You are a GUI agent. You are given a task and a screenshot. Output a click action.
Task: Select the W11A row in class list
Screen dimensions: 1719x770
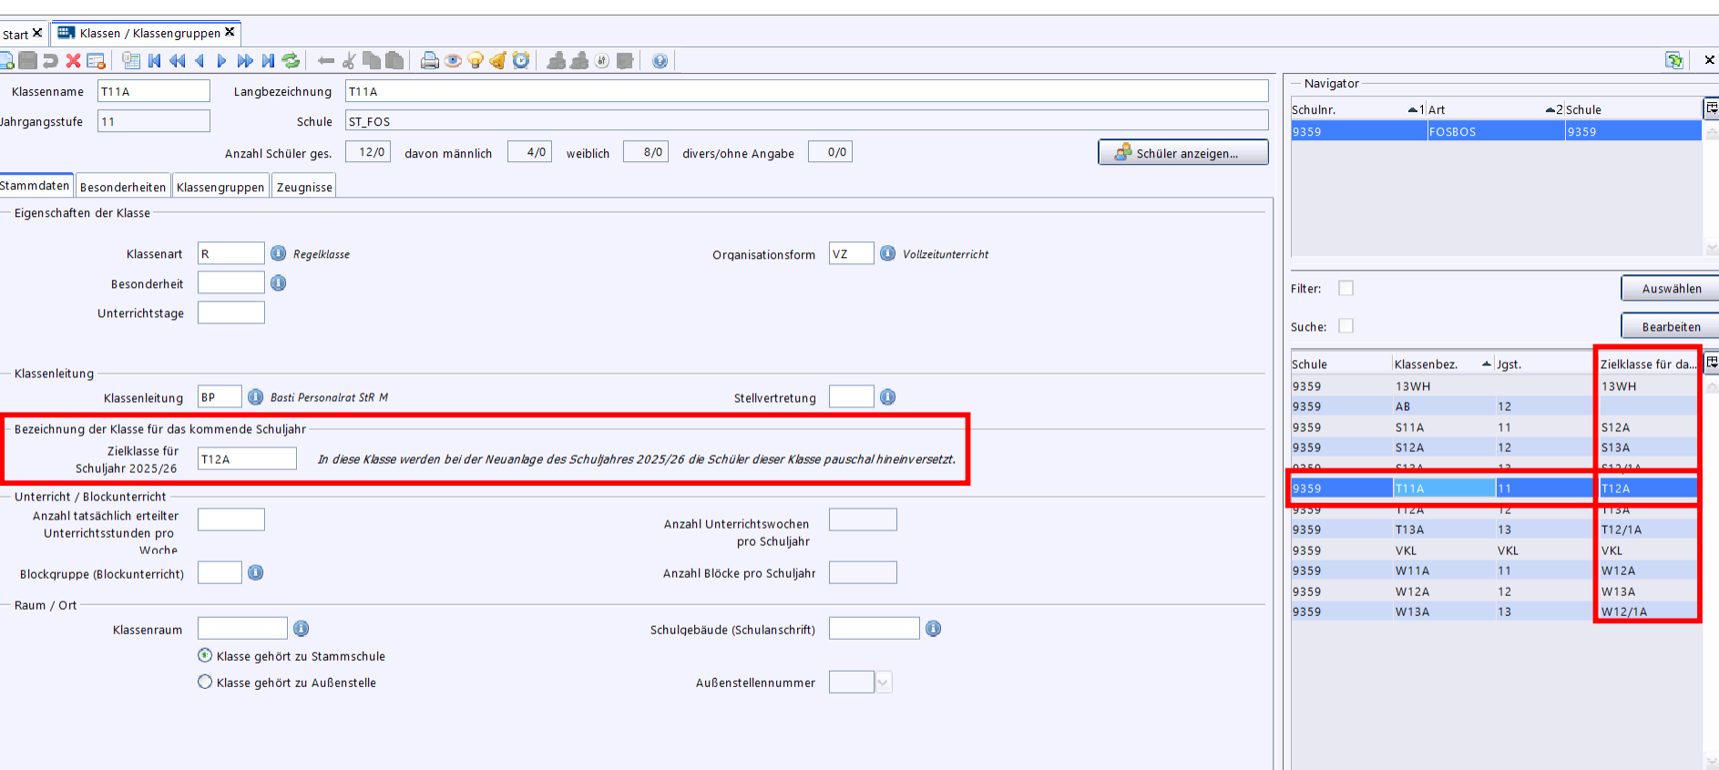[x=1413, y=570]
